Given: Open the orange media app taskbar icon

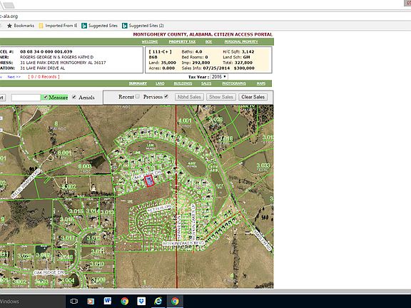Looking at the screenshot, I should pos(91,301).
